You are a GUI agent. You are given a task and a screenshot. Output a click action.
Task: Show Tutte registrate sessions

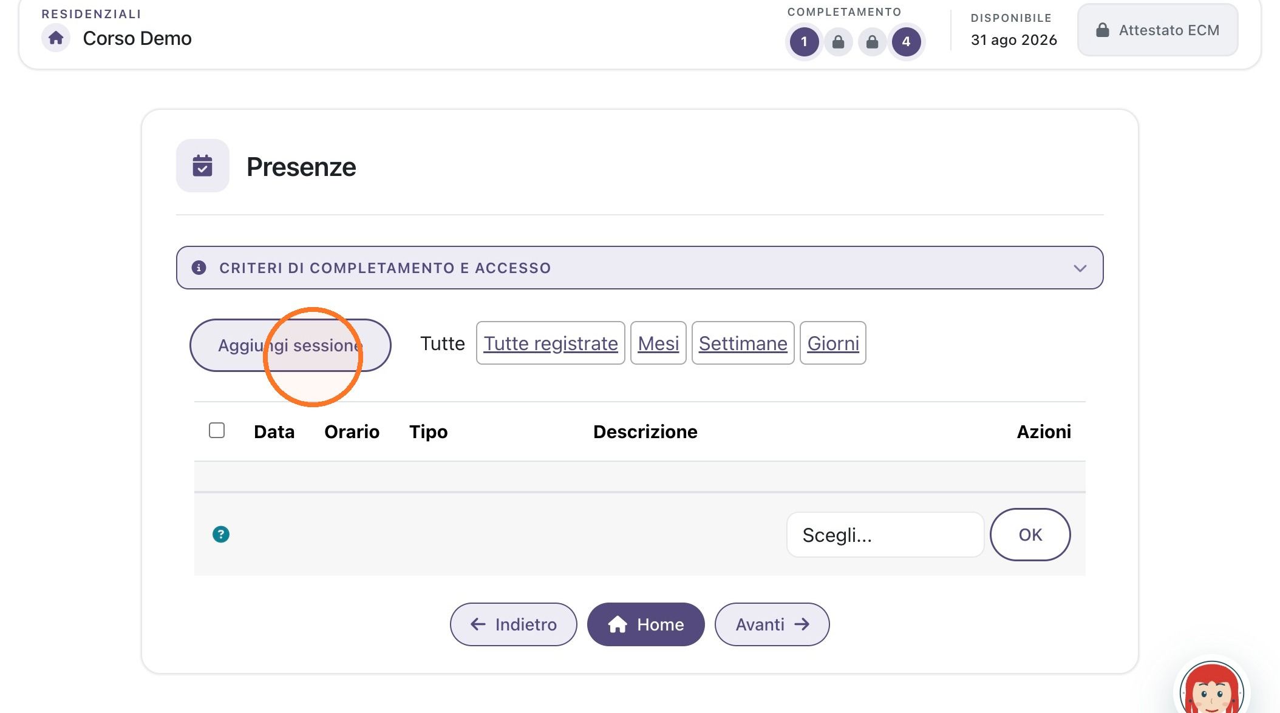click(x=551, y=343)
